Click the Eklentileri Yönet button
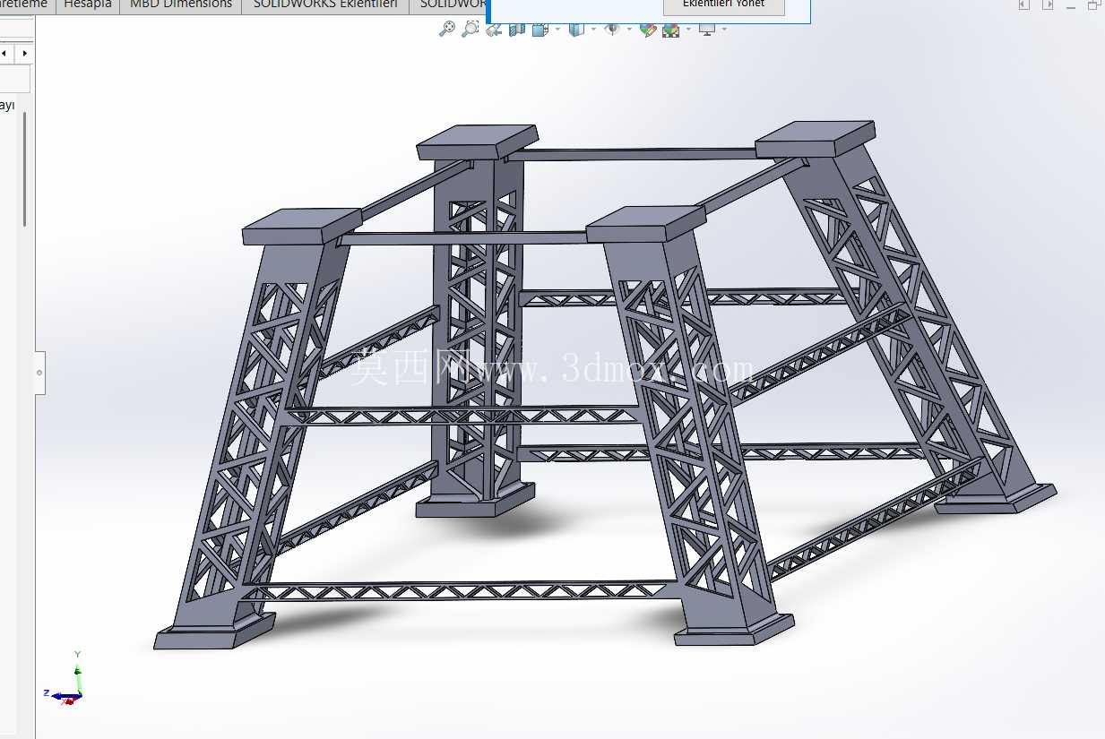 724,5
